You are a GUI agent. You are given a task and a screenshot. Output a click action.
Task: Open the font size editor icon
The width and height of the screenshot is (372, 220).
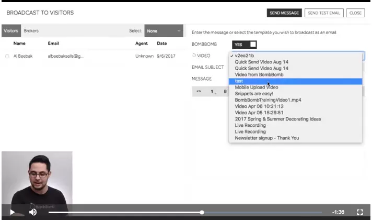(x=212, y=91)
